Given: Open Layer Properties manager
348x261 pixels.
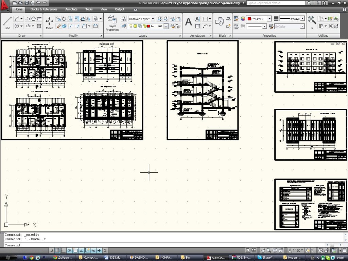Looking at the screenshot, I should 112,23.
